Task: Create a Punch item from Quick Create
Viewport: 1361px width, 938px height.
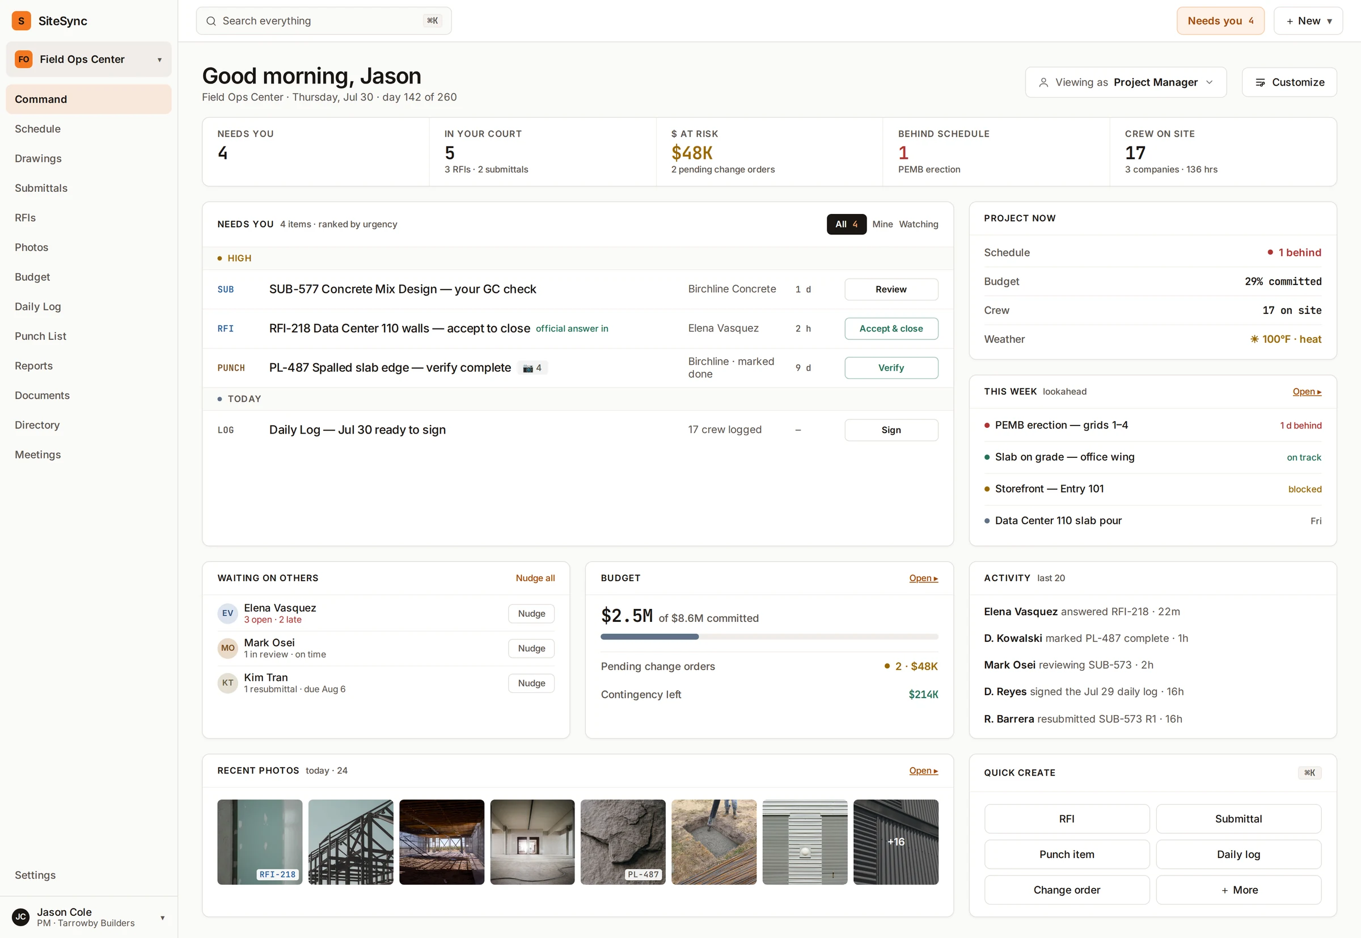Action: coord(1067,855)
